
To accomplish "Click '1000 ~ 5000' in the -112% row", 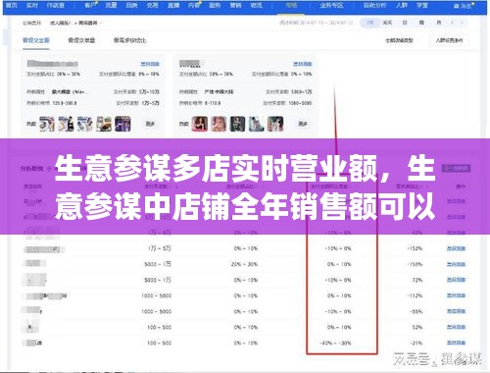I will [x=156, y=295].
